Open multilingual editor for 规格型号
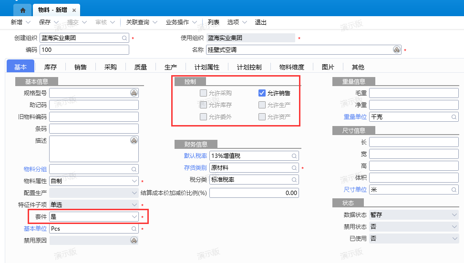The height and width of the screenshot is (263, 464). (x=134, y=93)
